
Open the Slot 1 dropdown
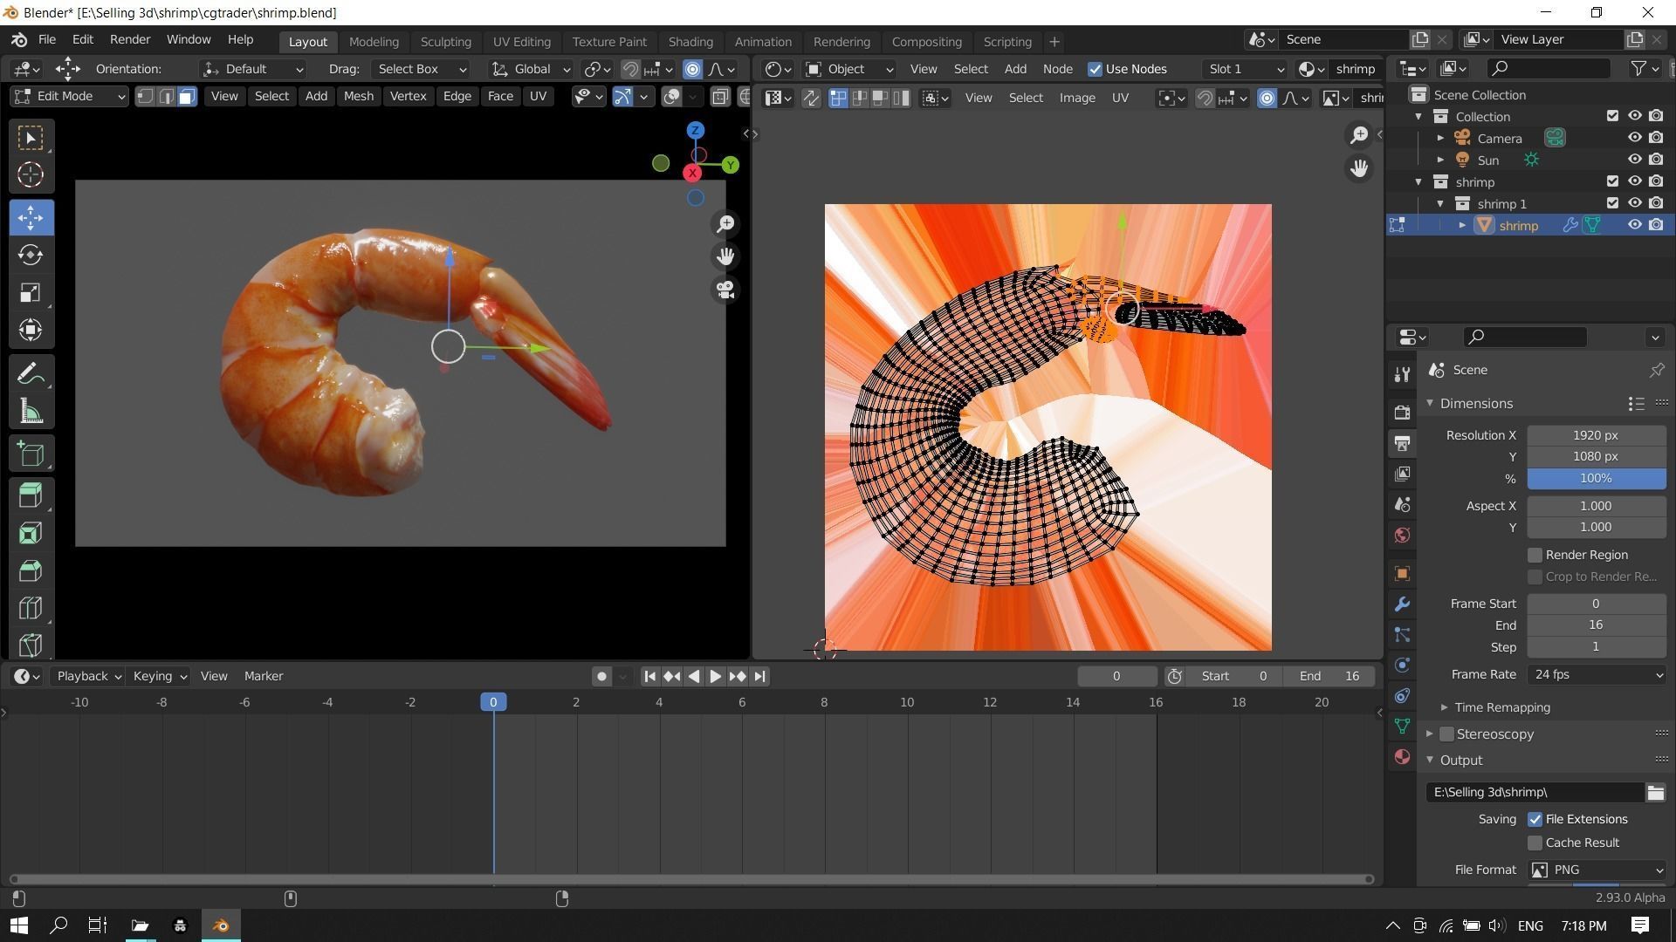pos(1245,69)
